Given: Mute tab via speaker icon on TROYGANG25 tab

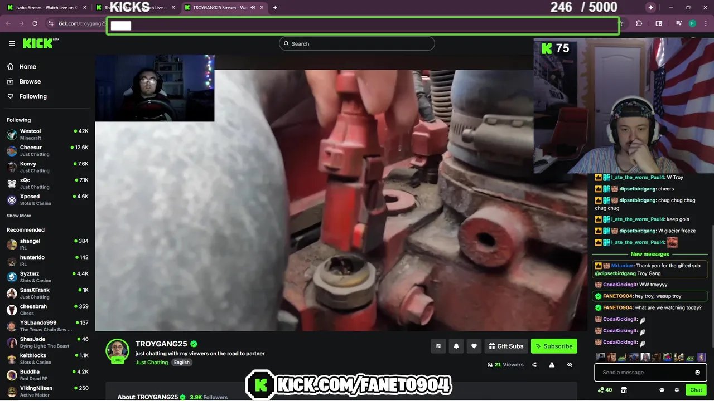Looking at the screenshot, I should click(253, 8).
